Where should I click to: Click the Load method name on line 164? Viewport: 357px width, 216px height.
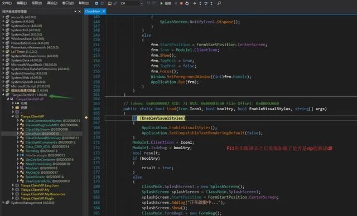171,109
